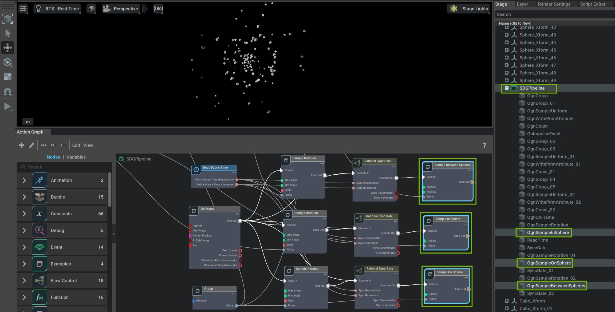Image resolution: width=615 pixels, height=312 pixels.
Task: Toggle viewport eye visibility menu
Action: [91, 9]
